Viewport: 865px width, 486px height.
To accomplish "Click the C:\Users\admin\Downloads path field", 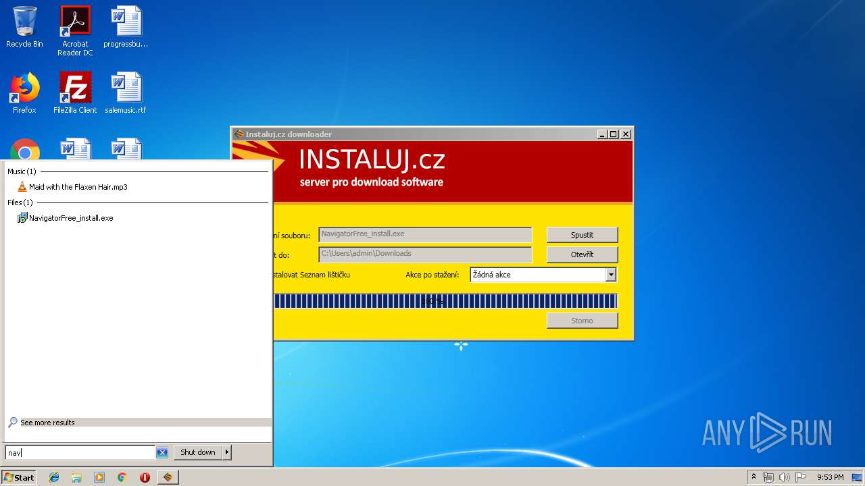I will 425,254.
